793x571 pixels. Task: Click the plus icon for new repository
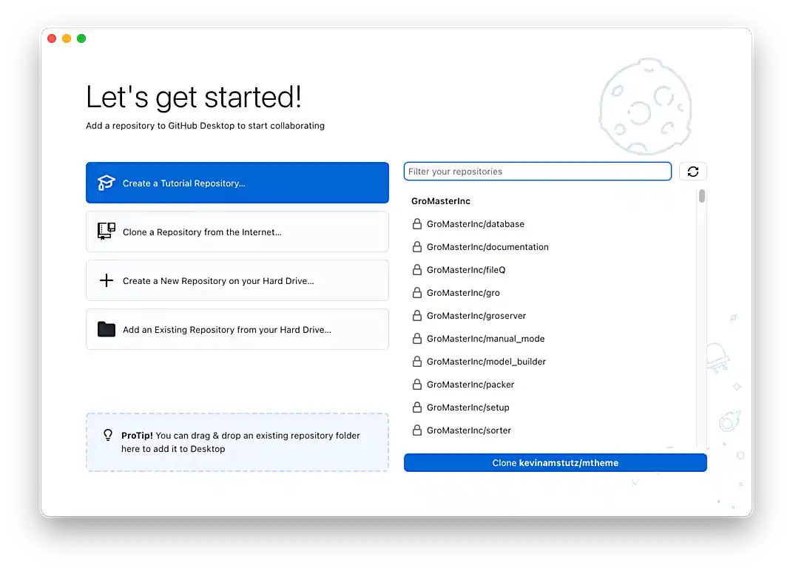pos(107,280)
